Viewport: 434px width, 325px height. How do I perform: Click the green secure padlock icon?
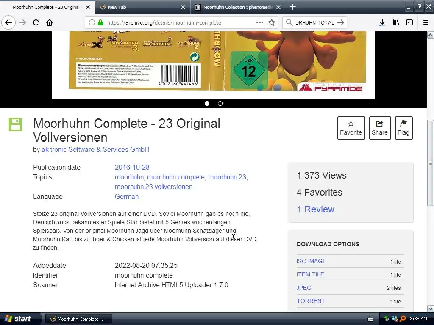coord(100,22)
